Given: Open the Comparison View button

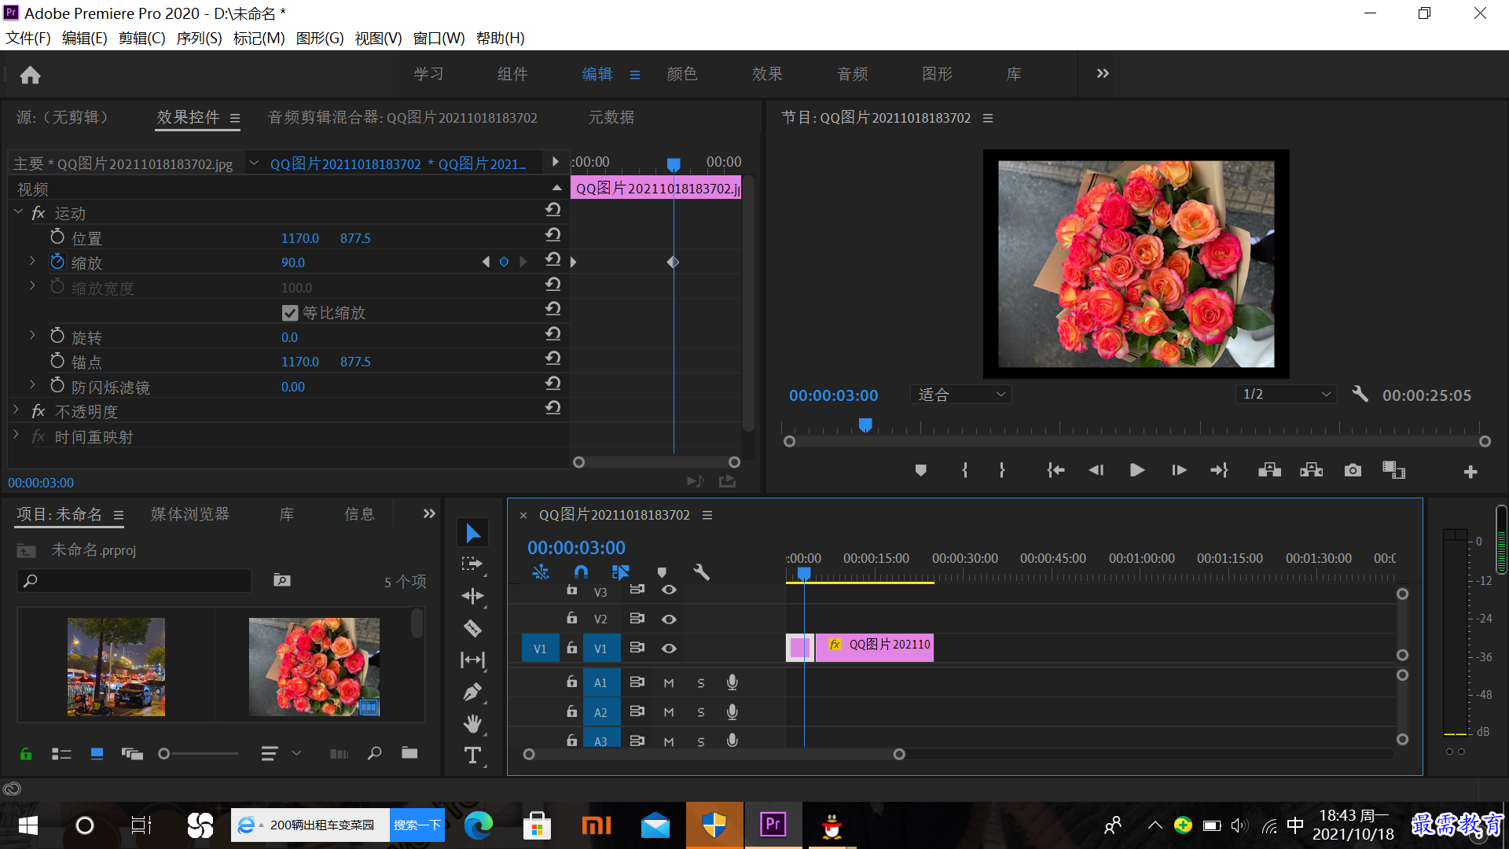Looking at the screenshot, I should [1393, 470].
